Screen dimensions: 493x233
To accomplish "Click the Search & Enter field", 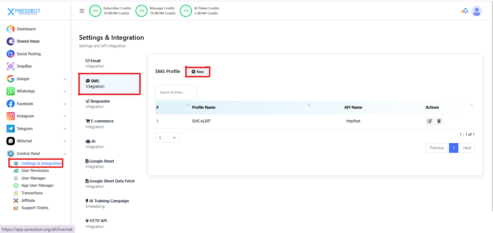I will pyautogui.click(x=176, y=92).
